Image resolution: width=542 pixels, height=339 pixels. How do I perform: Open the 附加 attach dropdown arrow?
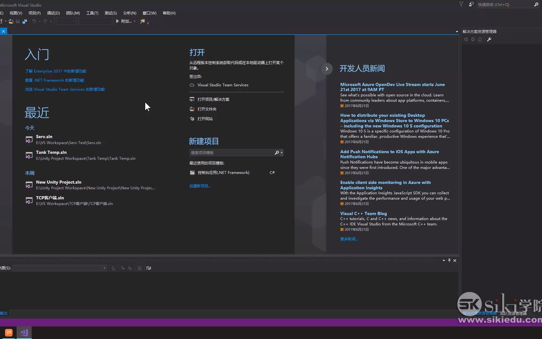(x=135, y=21)
